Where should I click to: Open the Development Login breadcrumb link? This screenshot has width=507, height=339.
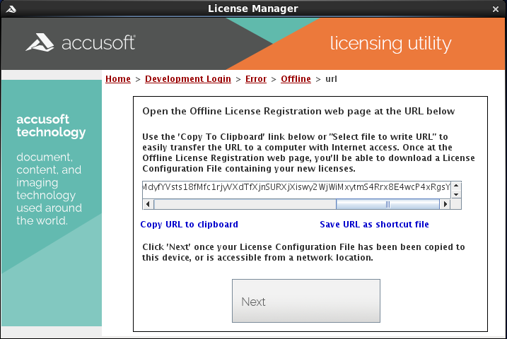[188, 79]
